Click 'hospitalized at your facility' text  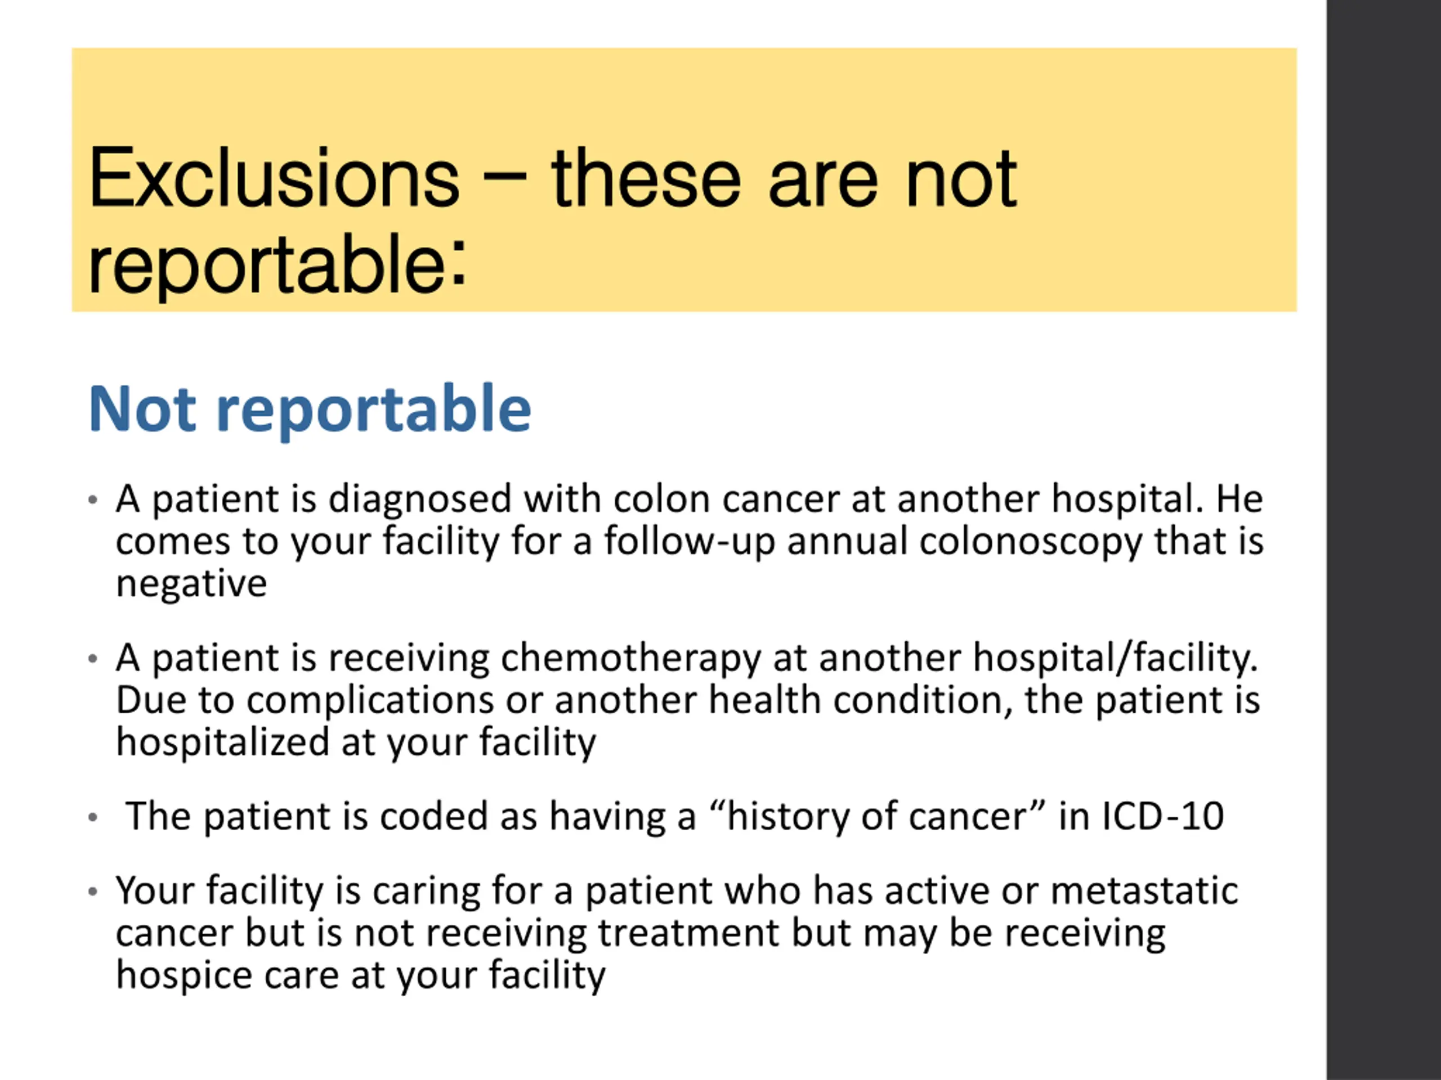tap(356, 742)
